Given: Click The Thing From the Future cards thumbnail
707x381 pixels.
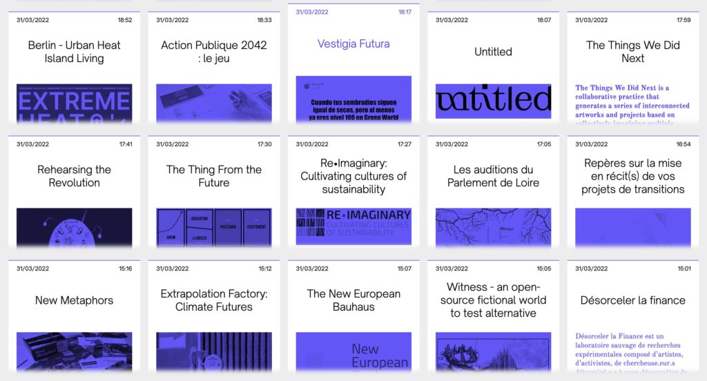Looking at the screenshot, I should [214, 227].
